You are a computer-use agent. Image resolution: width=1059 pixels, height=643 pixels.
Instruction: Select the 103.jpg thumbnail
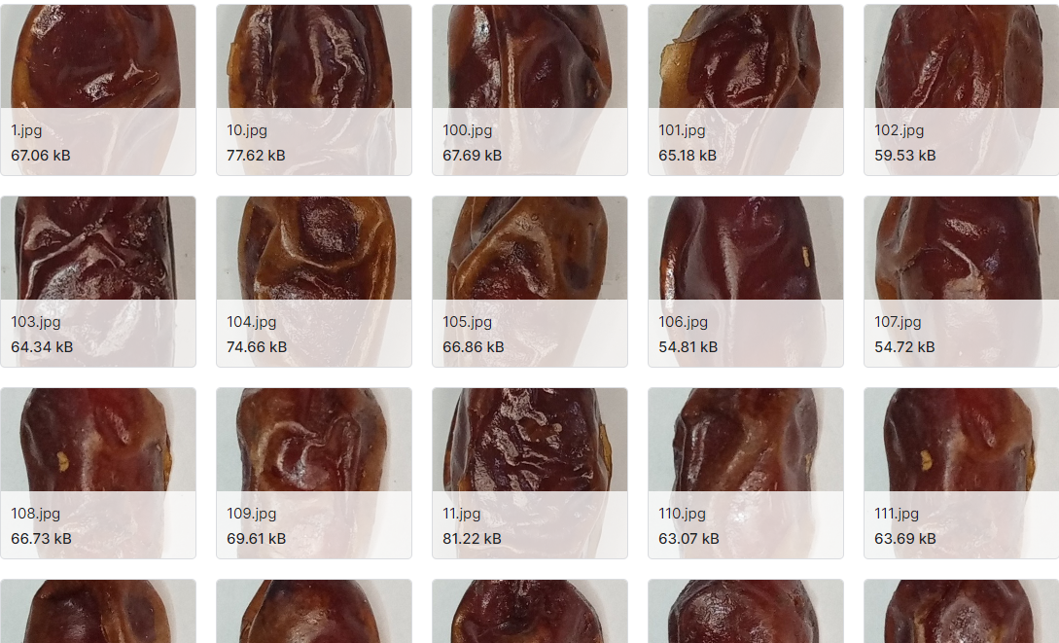(98, 282)
